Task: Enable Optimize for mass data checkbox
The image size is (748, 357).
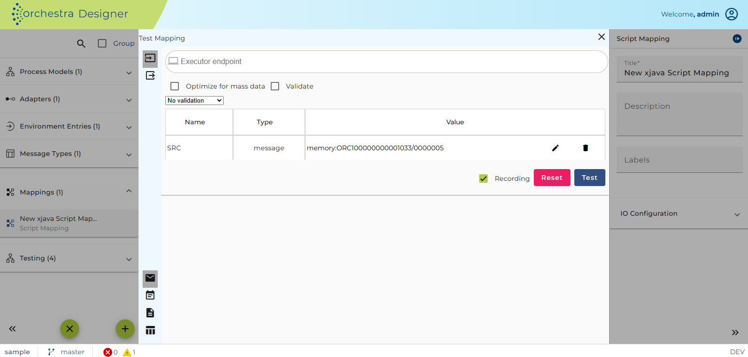Action: (175, 86)
